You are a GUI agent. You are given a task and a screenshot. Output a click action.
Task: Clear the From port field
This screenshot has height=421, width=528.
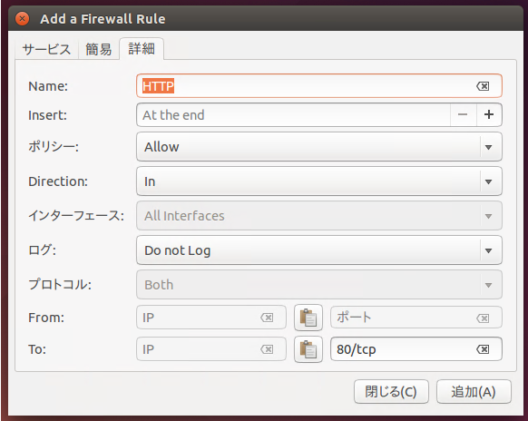[x=483, y=318]
